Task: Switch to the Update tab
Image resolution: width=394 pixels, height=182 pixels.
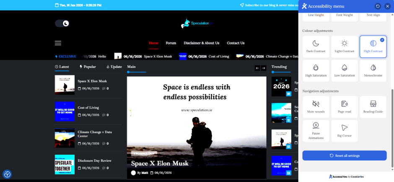Action: coord(114,67)
